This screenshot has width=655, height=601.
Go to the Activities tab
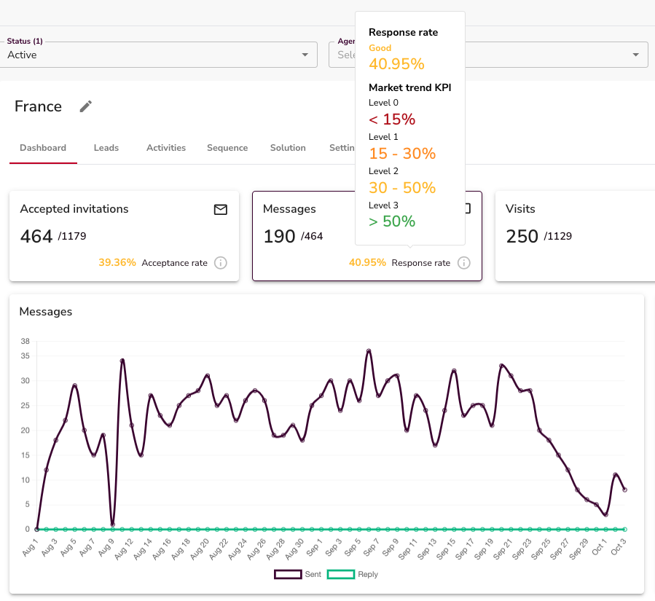tap(166, 148)
